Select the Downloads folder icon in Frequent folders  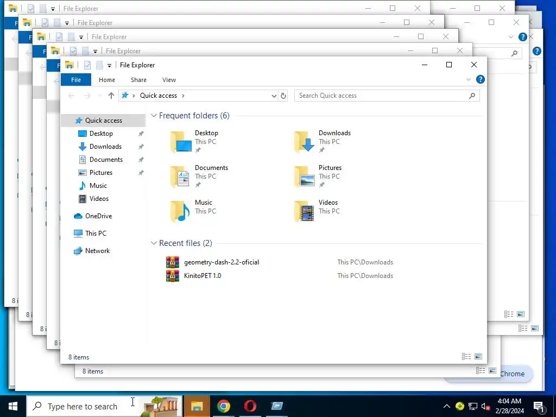(x=304, y=142)
